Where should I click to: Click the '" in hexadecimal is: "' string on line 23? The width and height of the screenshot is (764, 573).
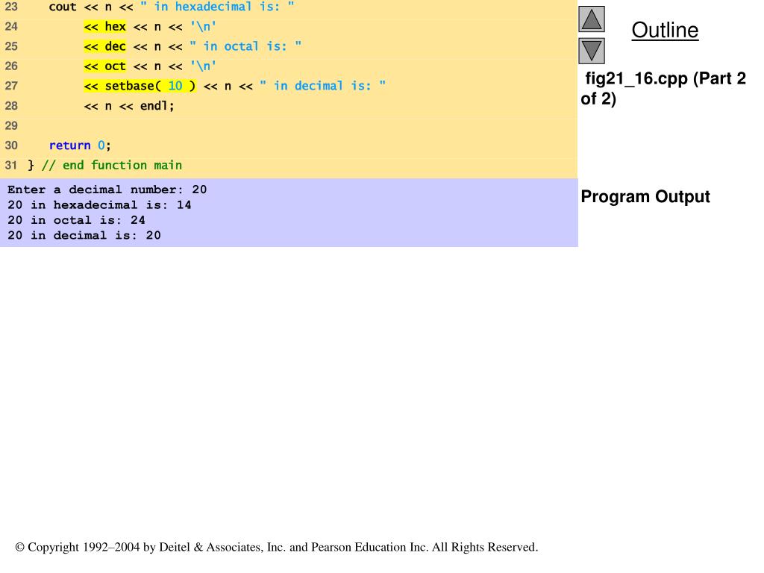(x=217, y=7)
